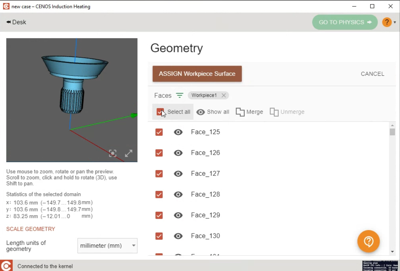Close the CENOS window
The image size is (400, 271).
(391, 6)
